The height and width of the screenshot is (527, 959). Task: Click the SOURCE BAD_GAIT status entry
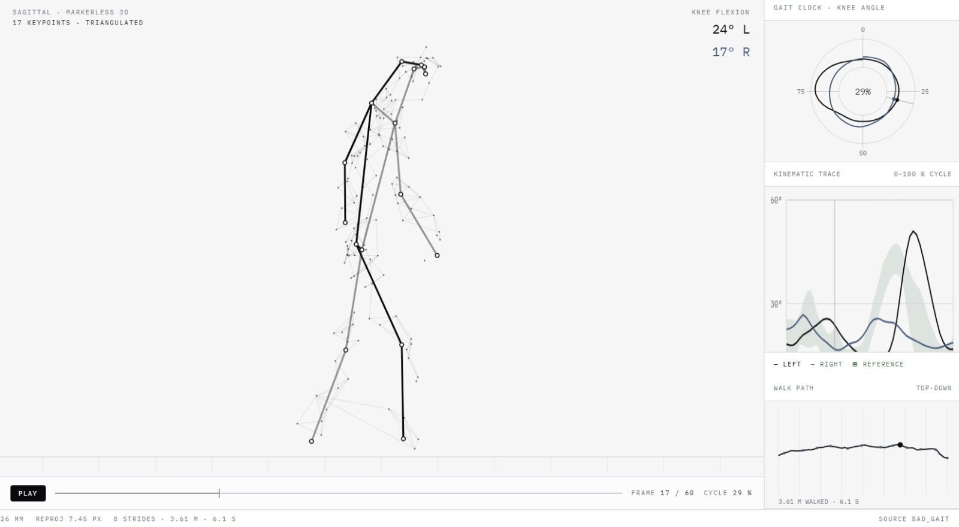pos(914,519)
